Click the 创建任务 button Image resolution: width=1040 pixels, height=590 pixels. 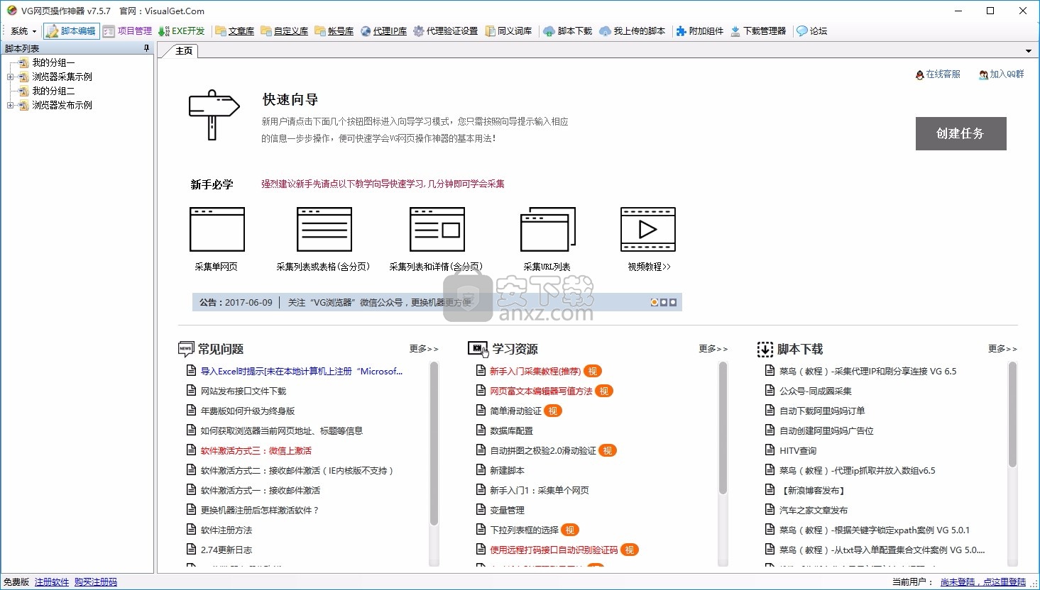(x=960, y=133)
